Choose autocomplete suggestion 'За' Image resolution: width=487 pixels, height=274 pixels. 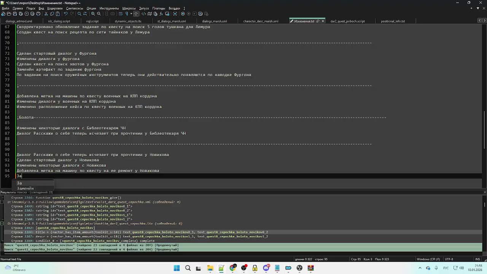coord(19,183)
